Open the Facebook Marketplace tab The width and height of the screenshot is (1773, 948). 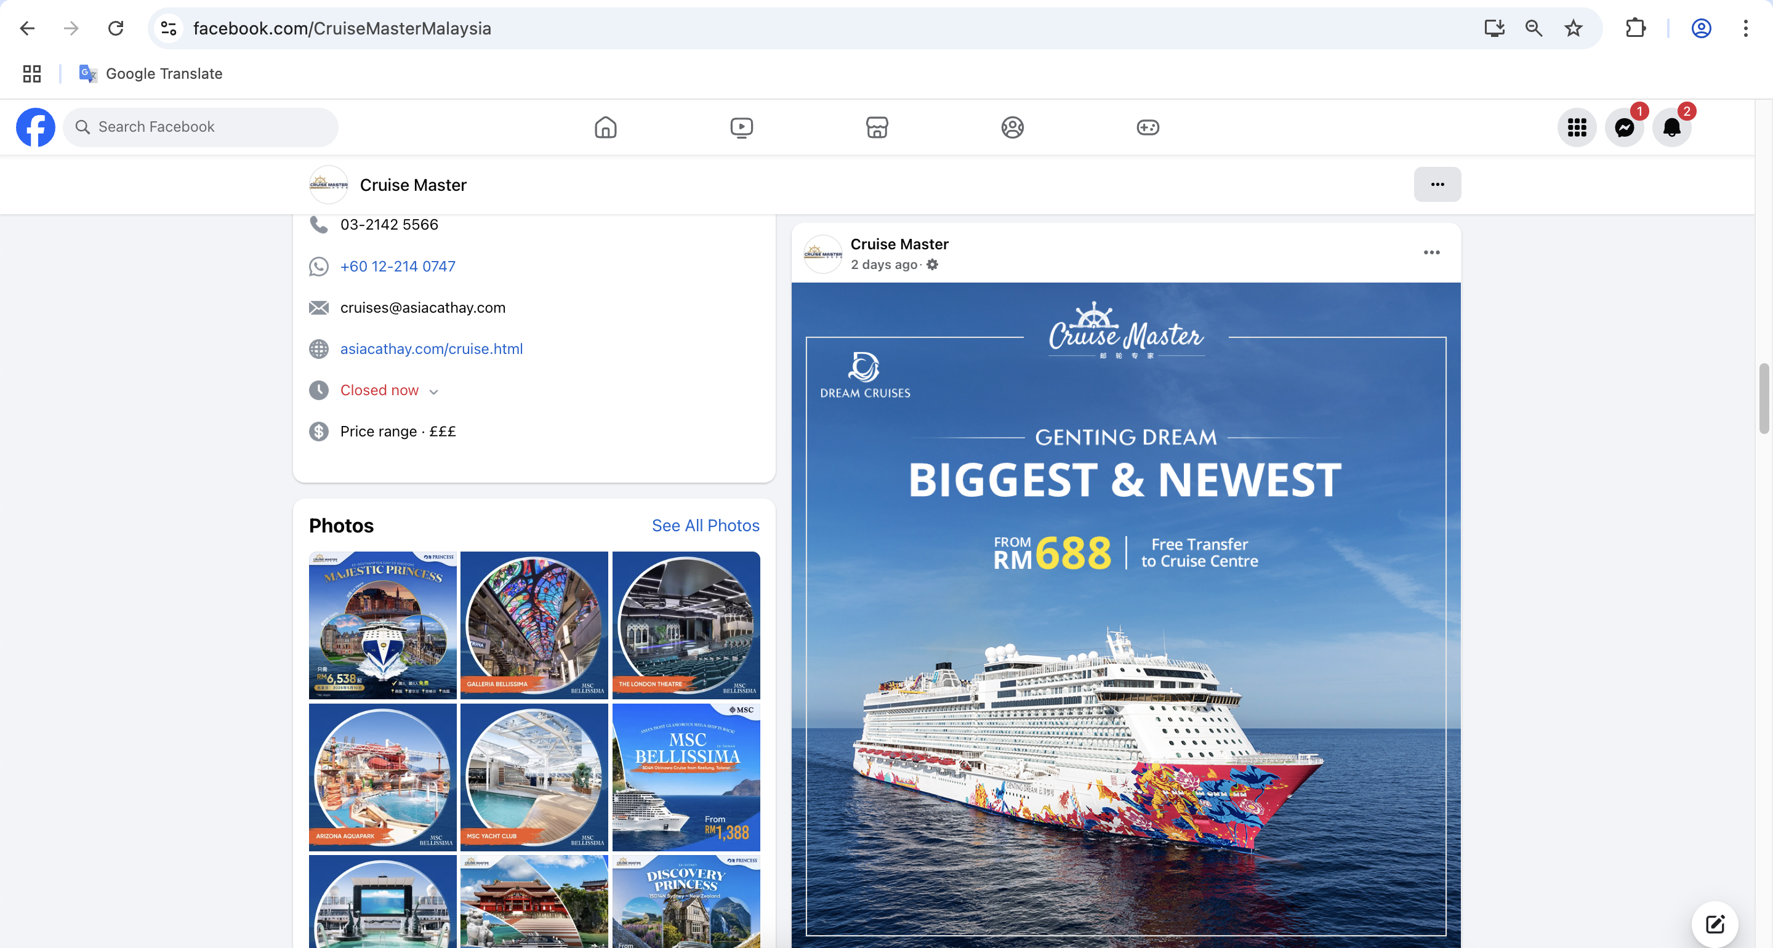click(x=877, y=127)
